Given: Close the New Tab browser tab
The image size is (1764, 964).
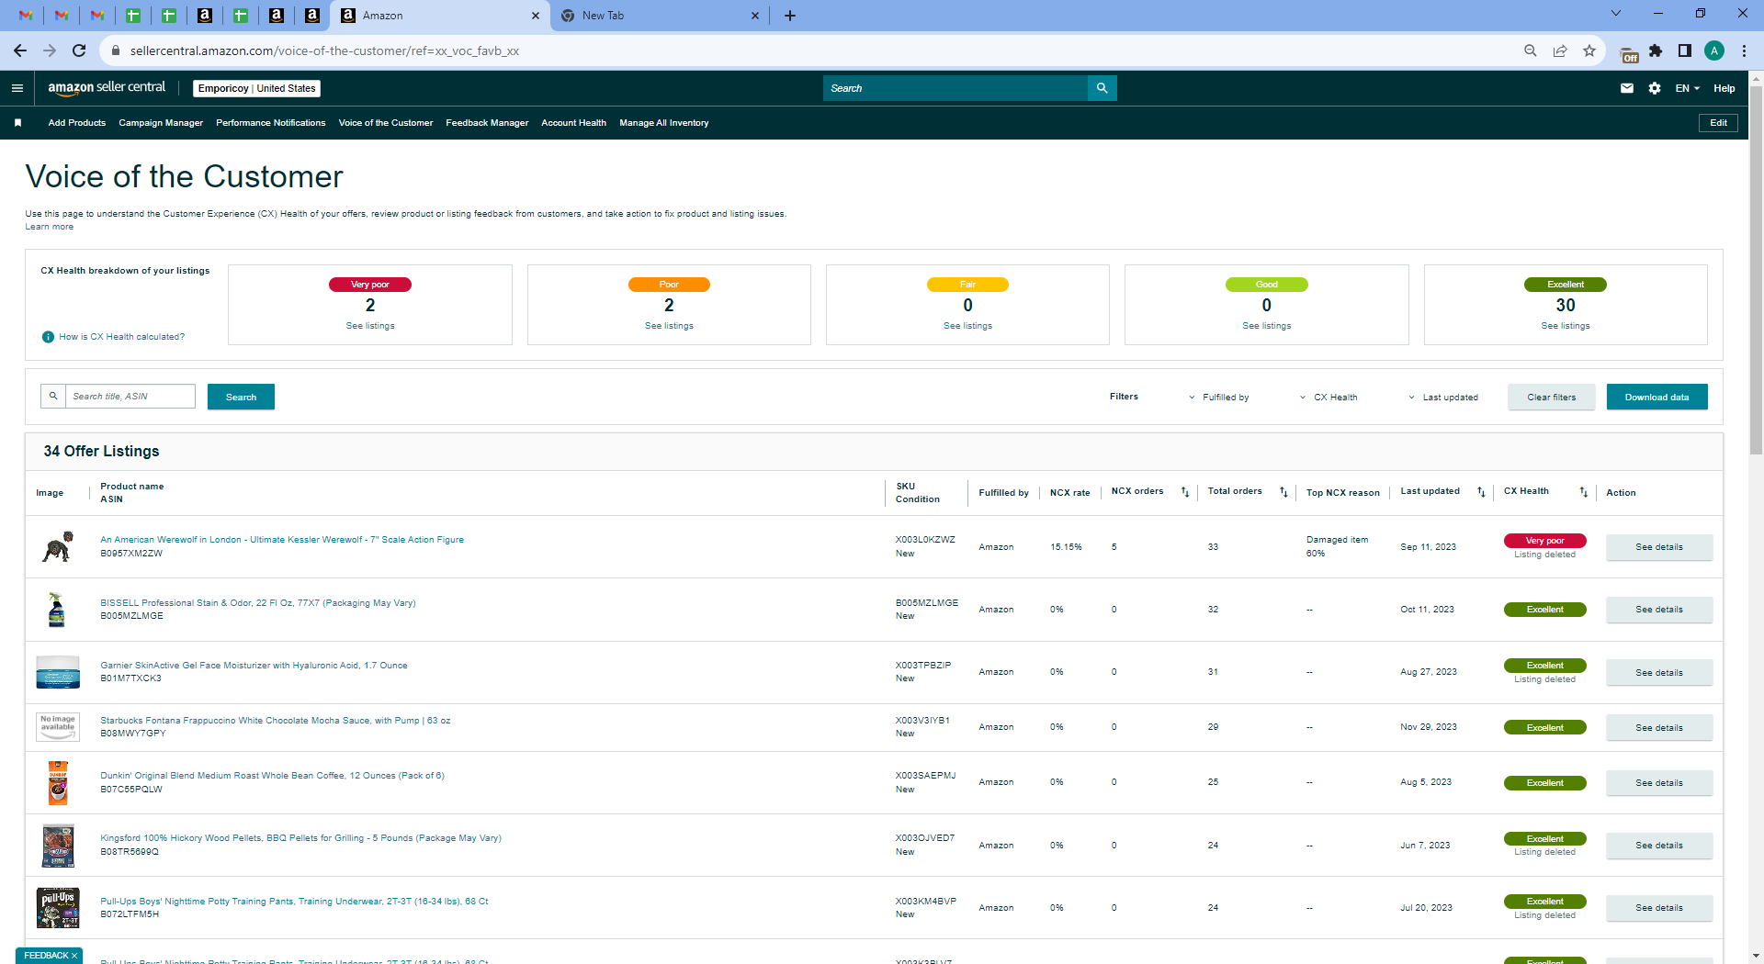Looking at the screenshot, I should pos(755,16).
